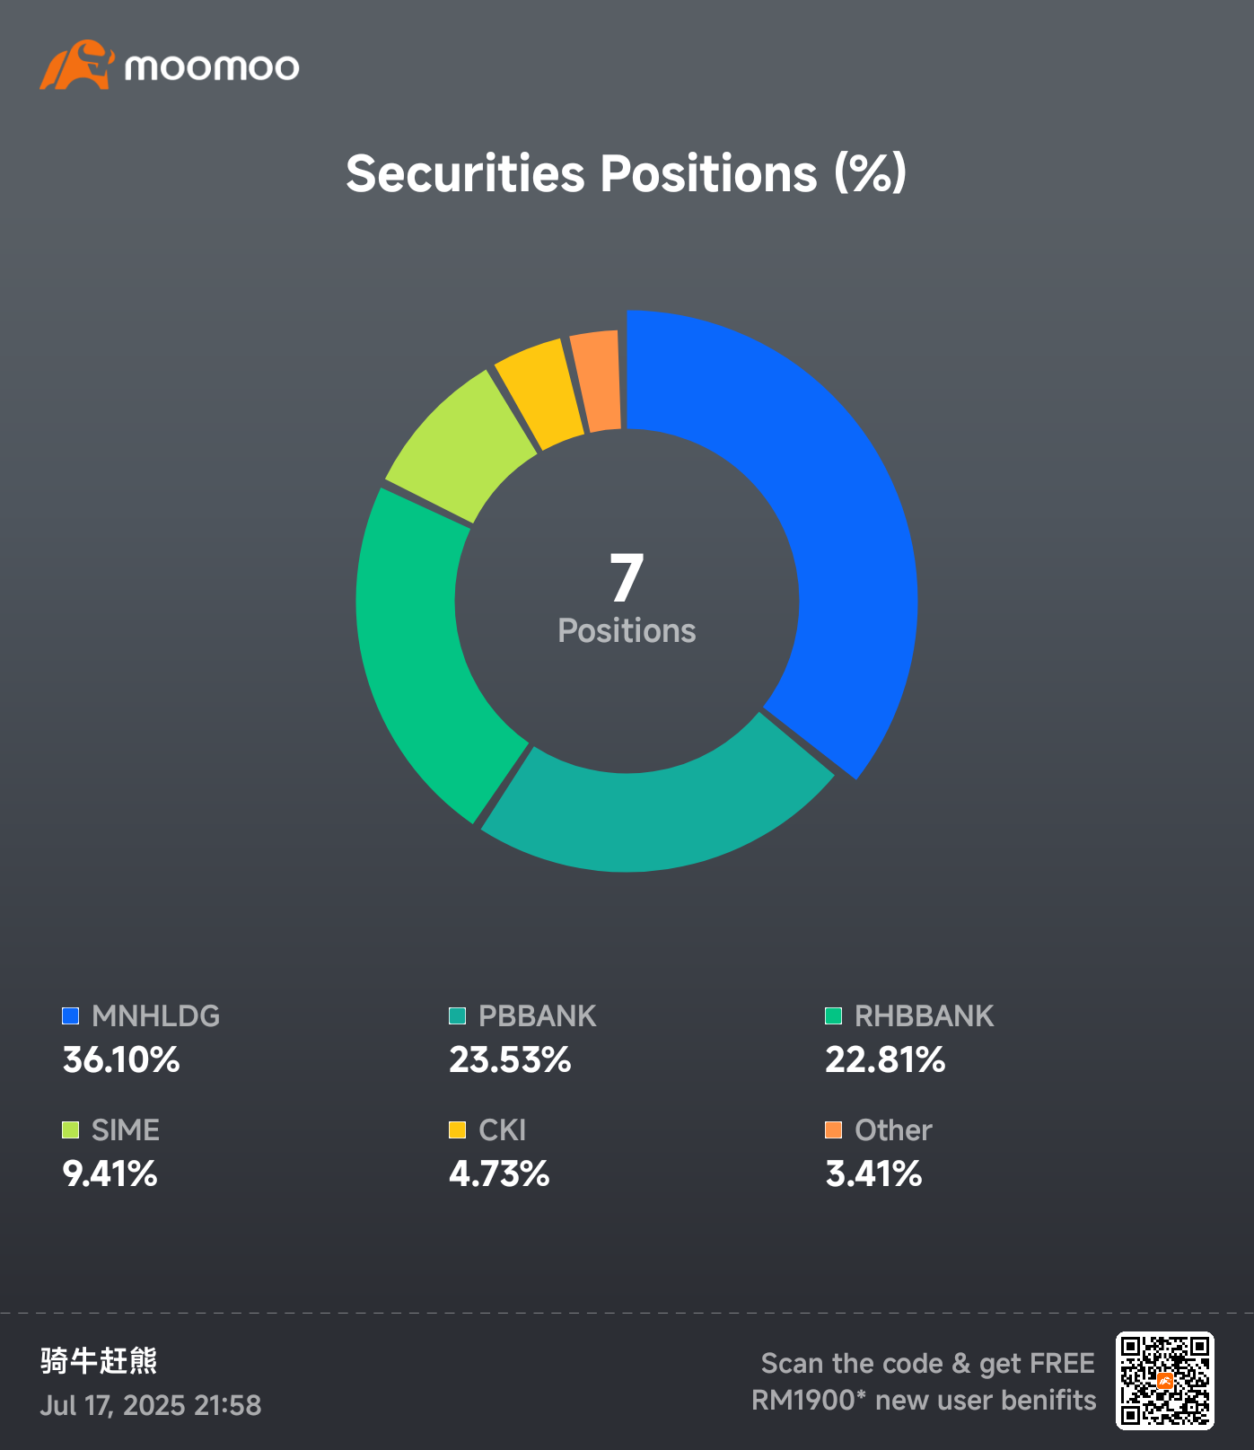This screenshot has height=1450, width=1254.
Task: Click the RM1900 new user benefits text
Action: 924,1401
